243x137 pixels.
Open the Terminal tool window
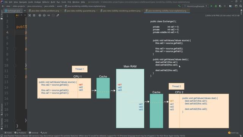click(x=33, y=133)
